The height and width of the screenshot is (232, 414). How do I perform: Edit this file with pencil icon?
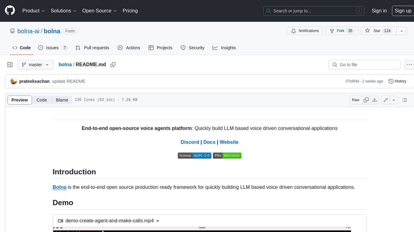[x=386, y=100]
